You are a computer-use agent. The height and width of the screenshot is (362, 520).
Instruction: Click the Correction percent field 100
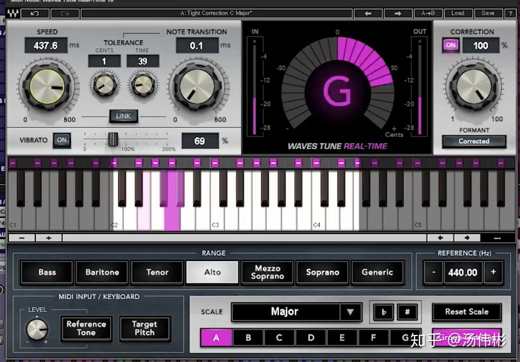[480, 45]
